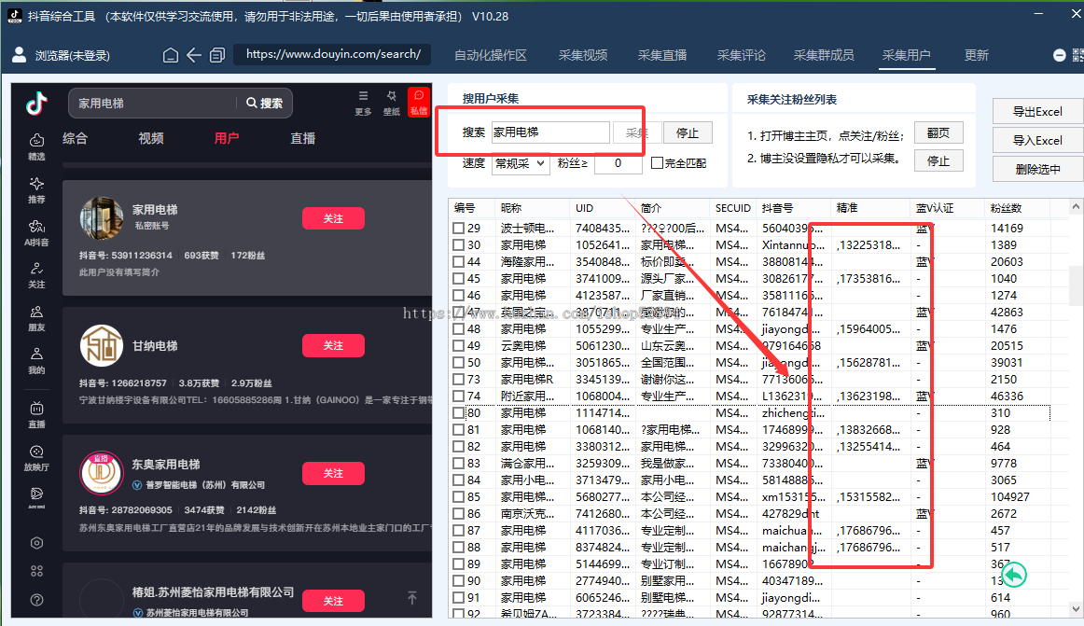1084x626 pixels.
Task: Click the 导出Excel button
Action: (1037, 111)
